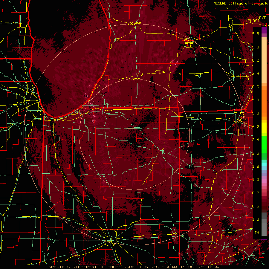Click the KIWX radar site identifier
269x269 pixels.
[x=172, y=267]
